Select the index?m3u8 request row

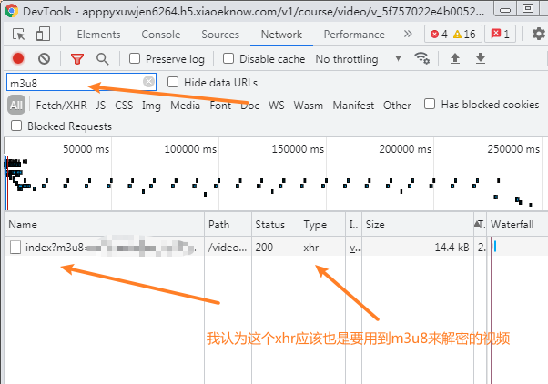pos(276,247)
